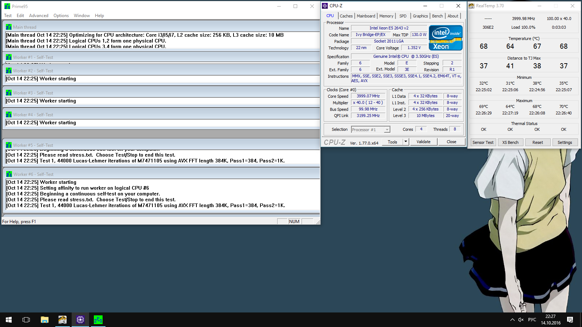582x327 pixels.
Task: Switch to the Bench tab in CPU-Z
Action: pyautogui.click(x=438, y=16)
